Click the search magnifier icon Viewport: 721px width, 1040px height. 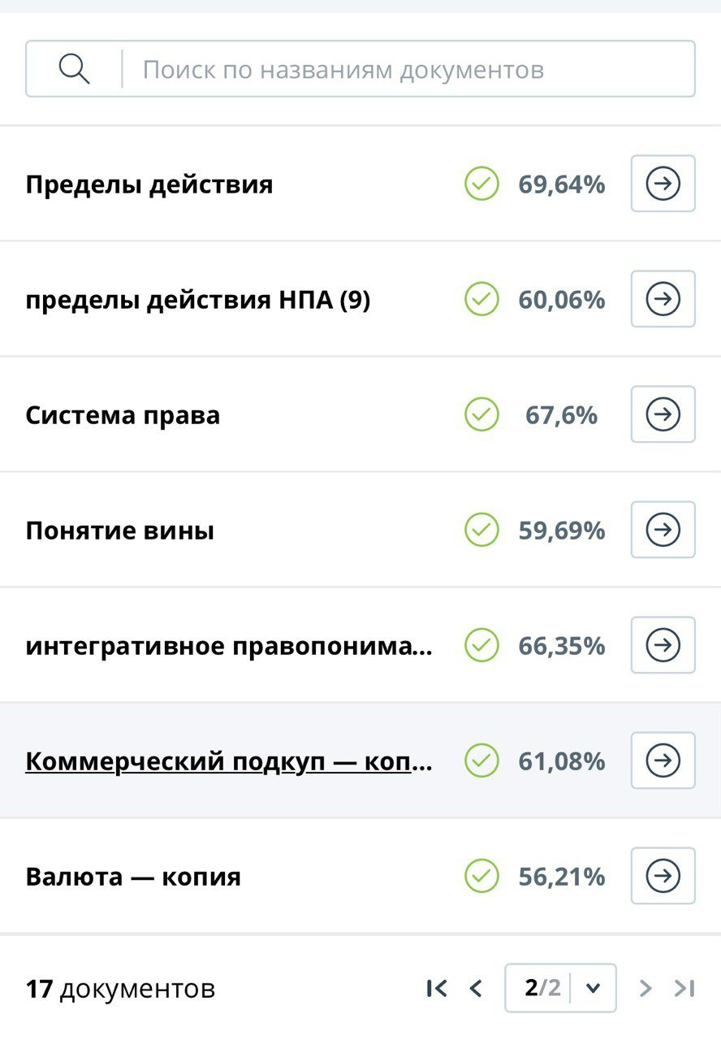(74, 70)
